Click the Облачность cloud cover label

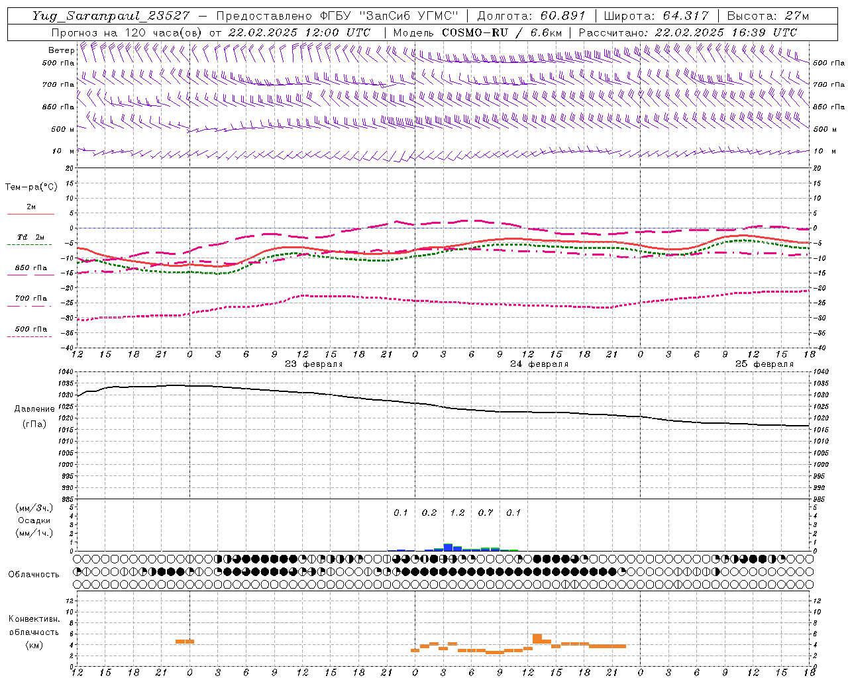[x=34, y=575]
